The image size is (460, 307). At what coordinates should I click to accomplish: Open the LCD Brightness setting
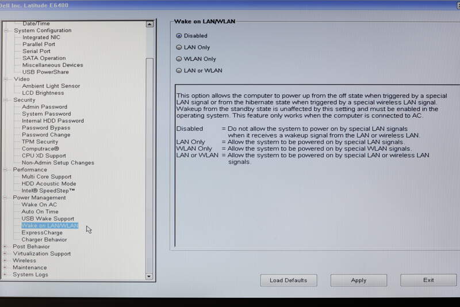pos(43,93)
